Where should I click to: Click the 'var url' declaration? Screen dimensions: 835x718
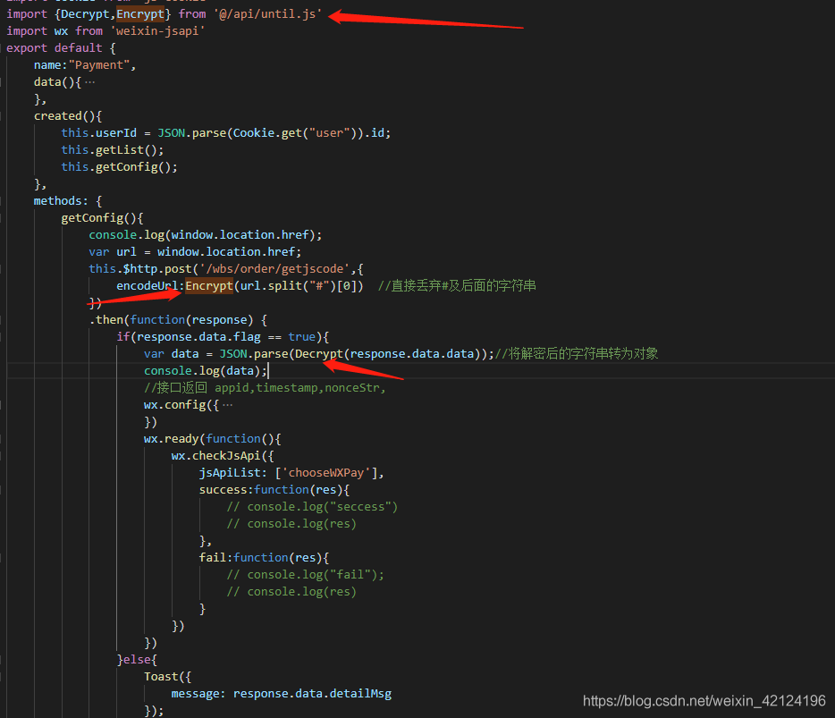point(113,252)
